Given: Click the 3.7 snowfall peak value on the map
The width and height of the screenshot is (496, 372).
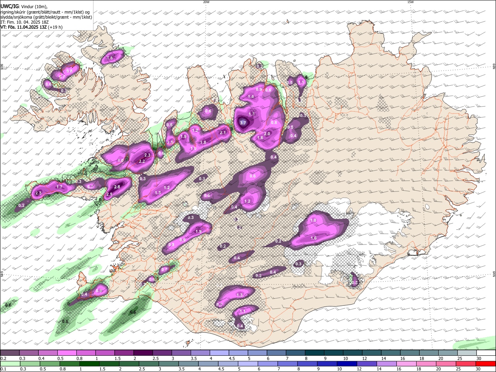Looking at the screenshot, I should click(x=243, y=123).
